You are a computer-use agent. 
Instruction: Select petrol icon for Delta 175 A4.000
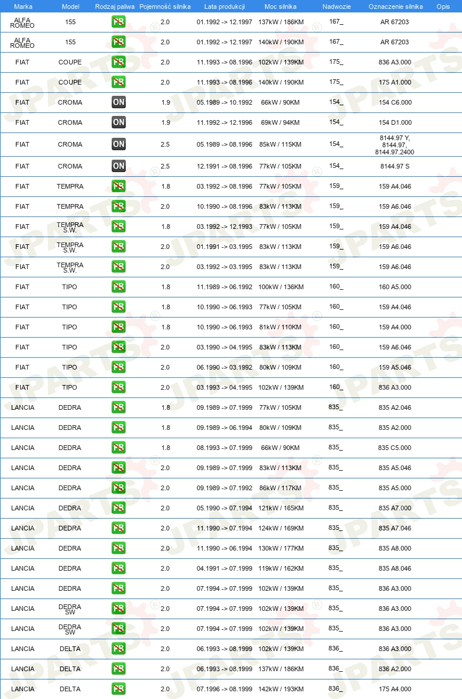coord(119,689)
